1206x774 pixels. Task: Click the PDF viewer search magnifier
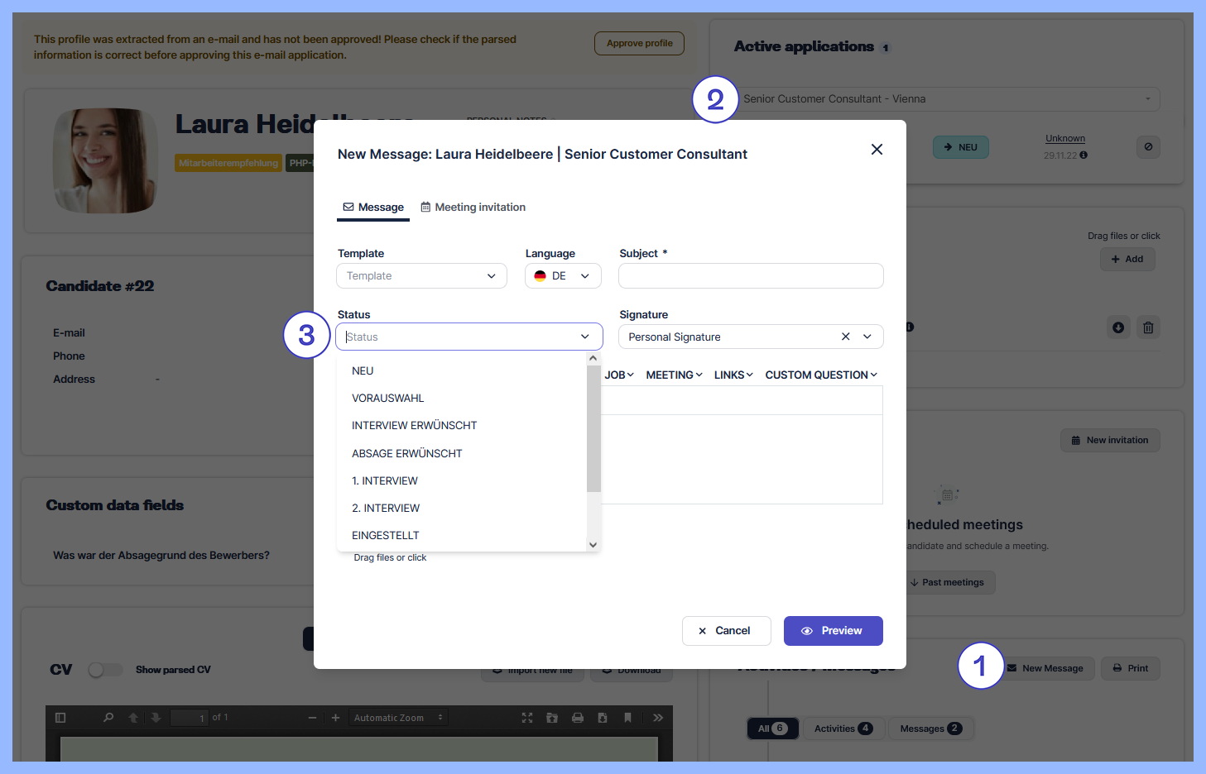(x=108, y=718)
